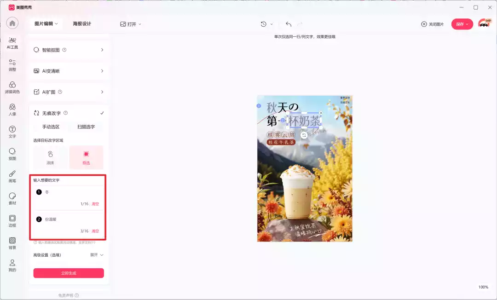Select the 人像 portrait tool

click(12, 109)
